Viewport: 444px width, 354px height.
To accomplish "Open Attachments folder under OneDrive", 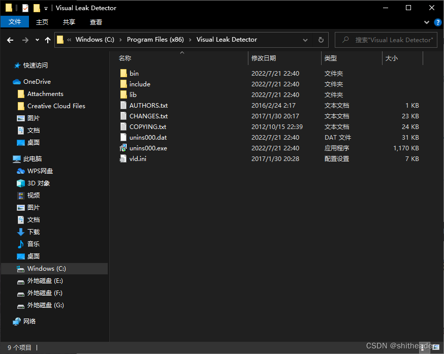I will pos(45,94).
